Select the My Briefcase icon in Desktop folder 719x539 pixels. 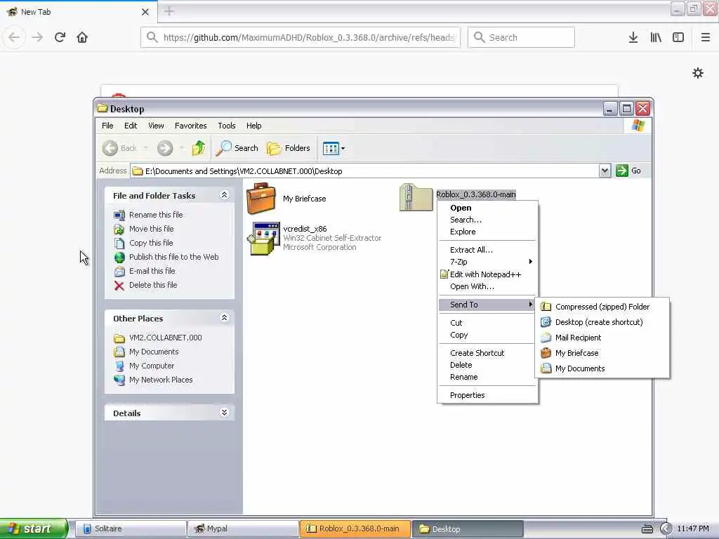point(261,199)
